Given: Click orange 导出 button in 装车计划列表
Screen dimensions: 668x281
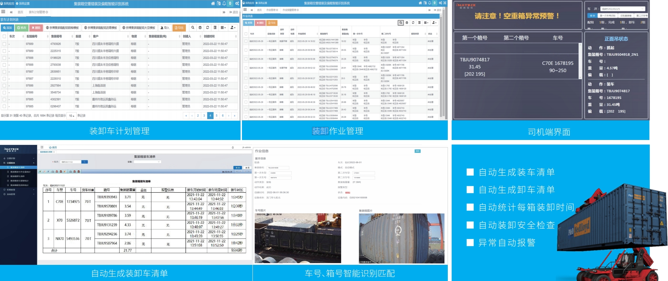Looking at the screenshot, I should [179, 28].
